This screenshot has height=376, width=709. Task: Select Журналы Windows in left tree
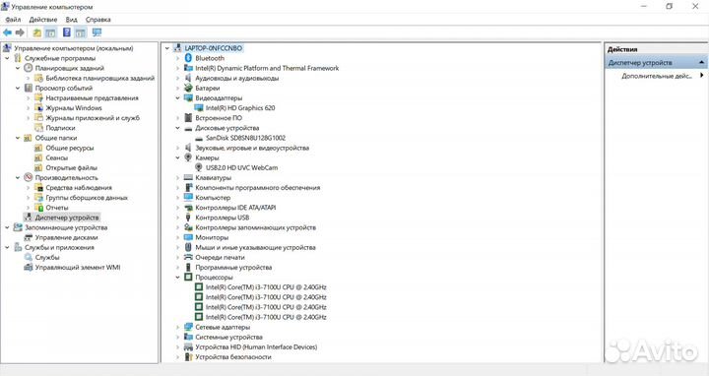click(74, 107)
